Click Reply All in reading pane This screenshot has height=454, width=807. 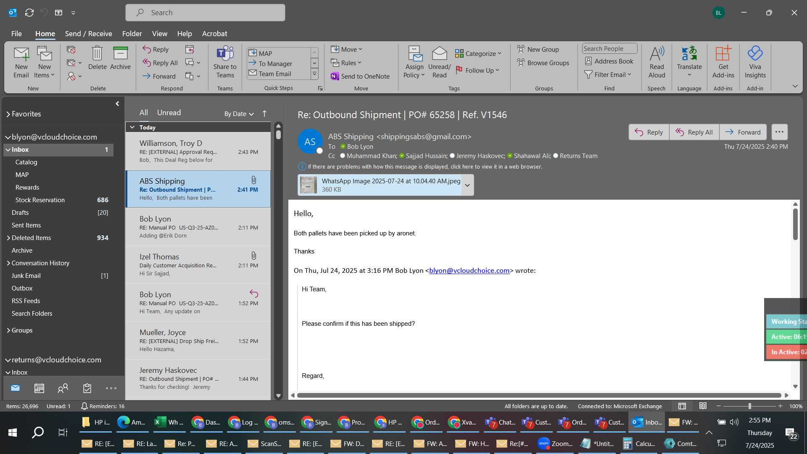(694, 132)
